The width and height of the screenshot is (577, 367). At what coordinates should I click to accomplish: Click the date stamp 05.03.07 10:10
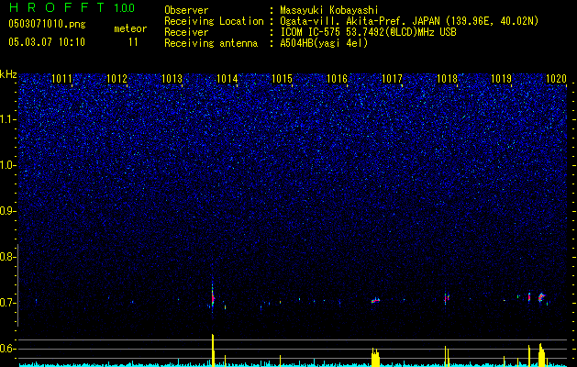(x=47, y=42)
